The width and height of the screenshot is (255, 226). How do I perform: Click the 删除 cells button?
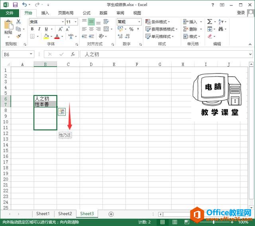point(190,29)
